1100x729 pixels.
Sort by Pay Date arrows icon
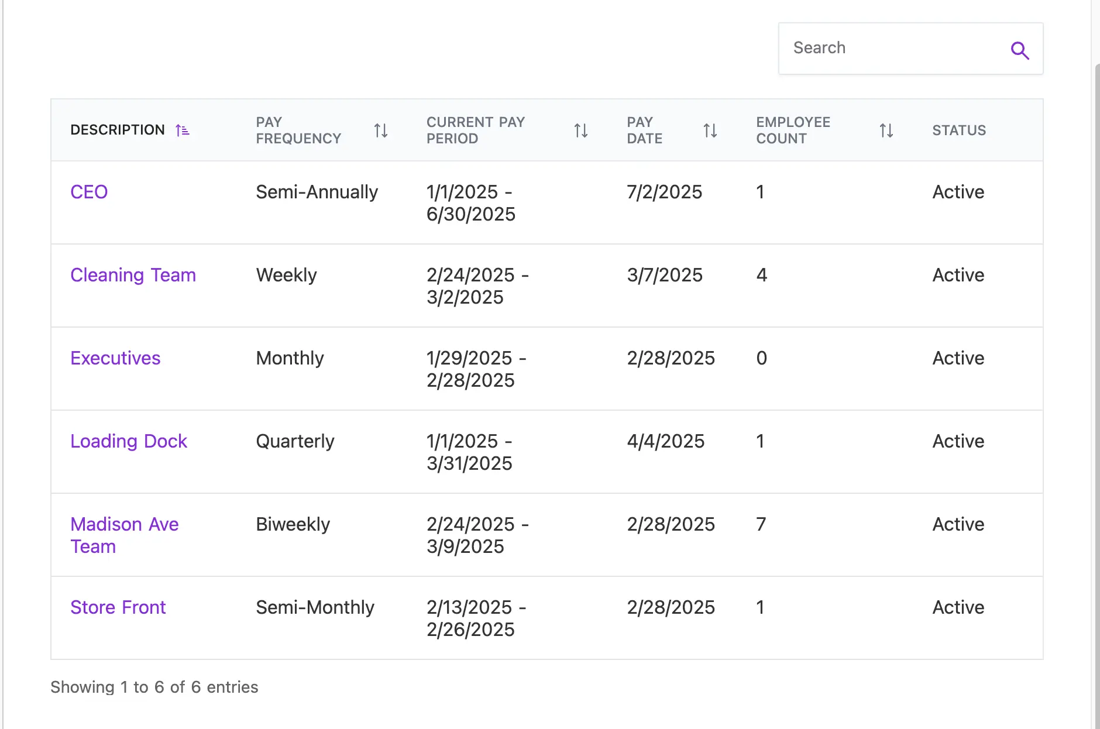click(x=710, y=130)
